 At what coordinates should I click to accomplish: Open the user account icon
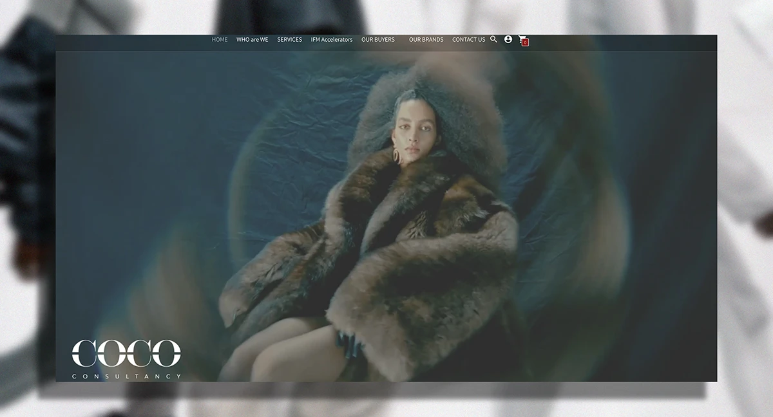(508, 39)
